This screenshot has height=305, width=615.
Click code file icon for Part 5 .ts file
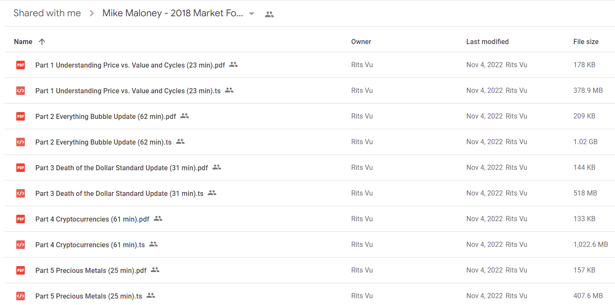coord(21,296)
